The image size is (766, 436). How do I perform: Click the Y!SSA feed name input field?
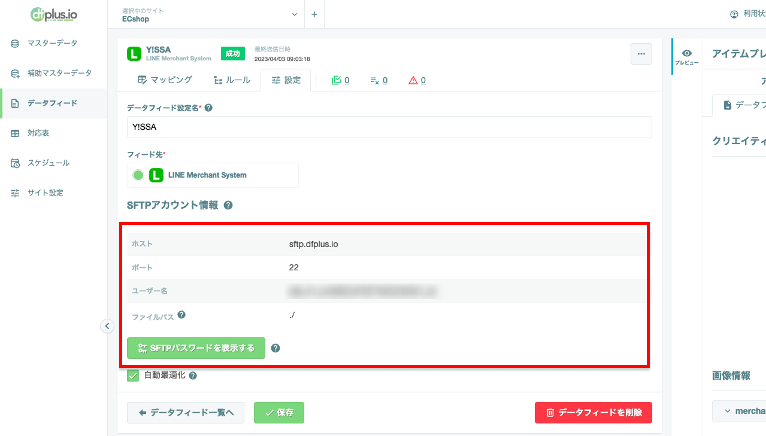[x=389, y=127]
